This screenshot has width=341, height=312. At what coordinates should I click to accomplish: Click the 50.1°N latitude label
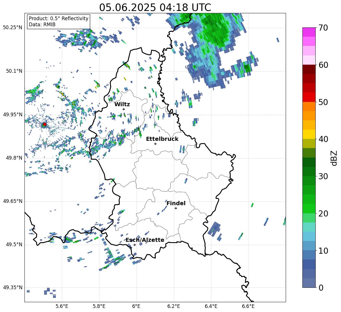(x=14, y=71)
